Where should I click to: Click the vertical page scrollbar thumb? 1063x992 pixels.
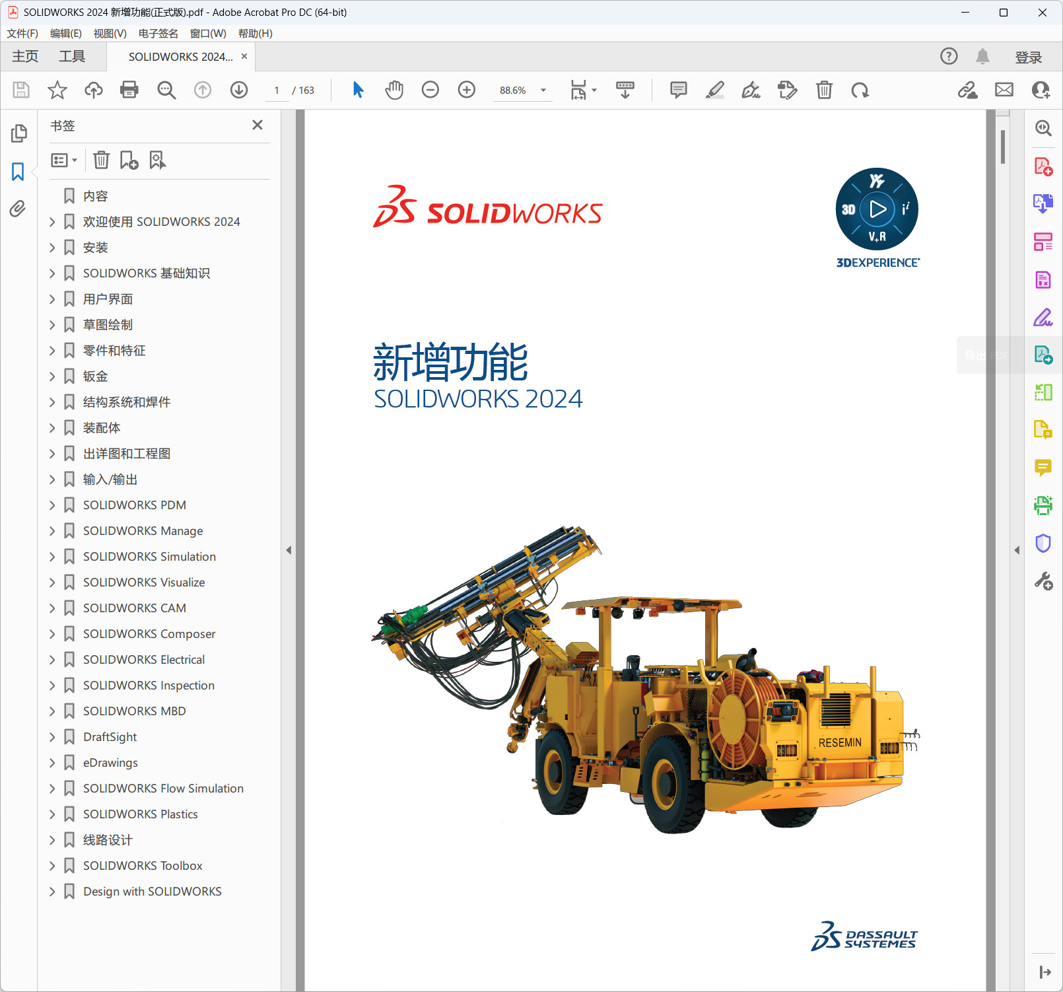[1003, 147]
